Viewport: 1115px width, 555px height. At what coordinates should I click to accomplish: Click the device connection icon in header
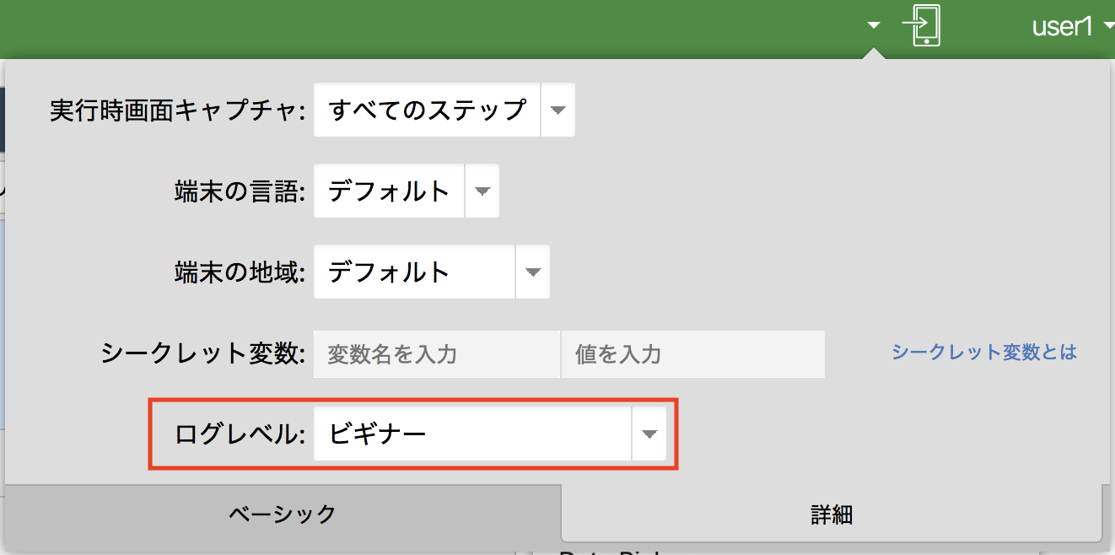tap(921, 25)
